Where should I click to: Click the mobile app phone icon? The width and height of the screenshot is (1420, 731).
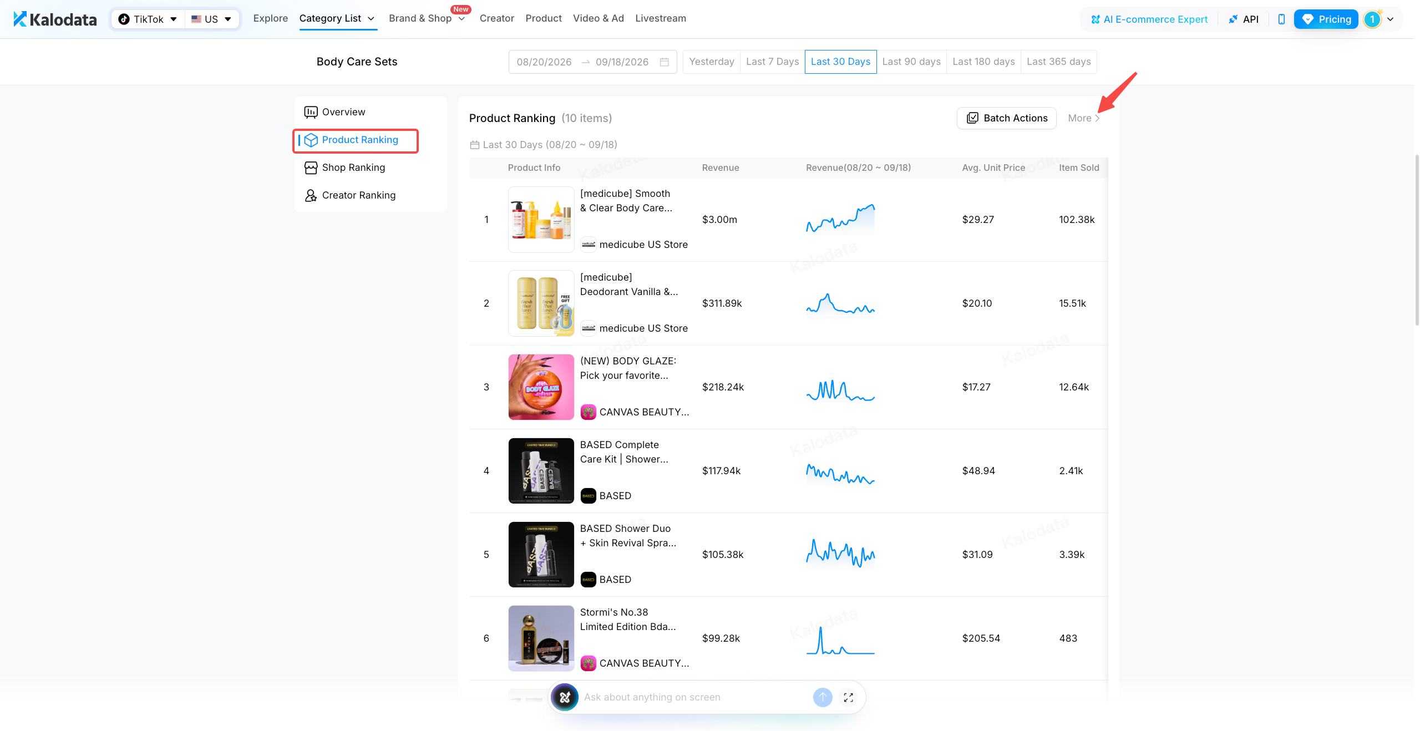tap(1281, 19)
